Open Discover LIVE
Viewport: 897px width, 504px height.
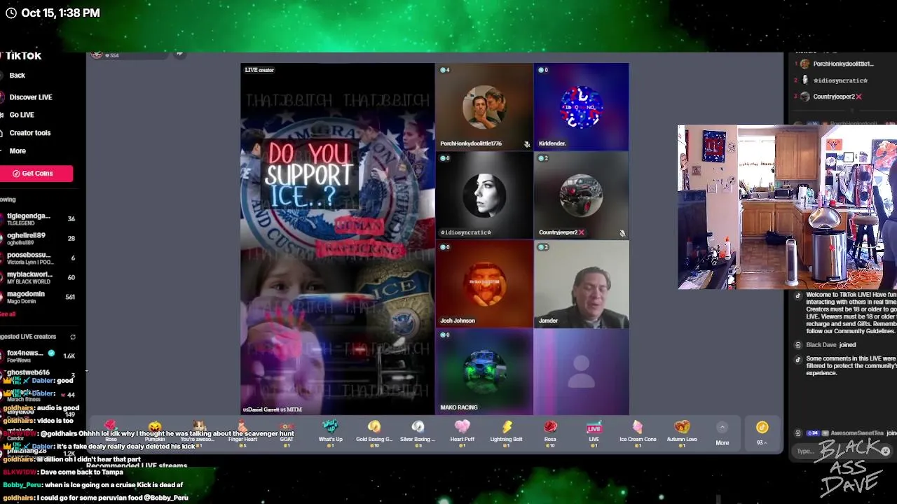point(31,97)
